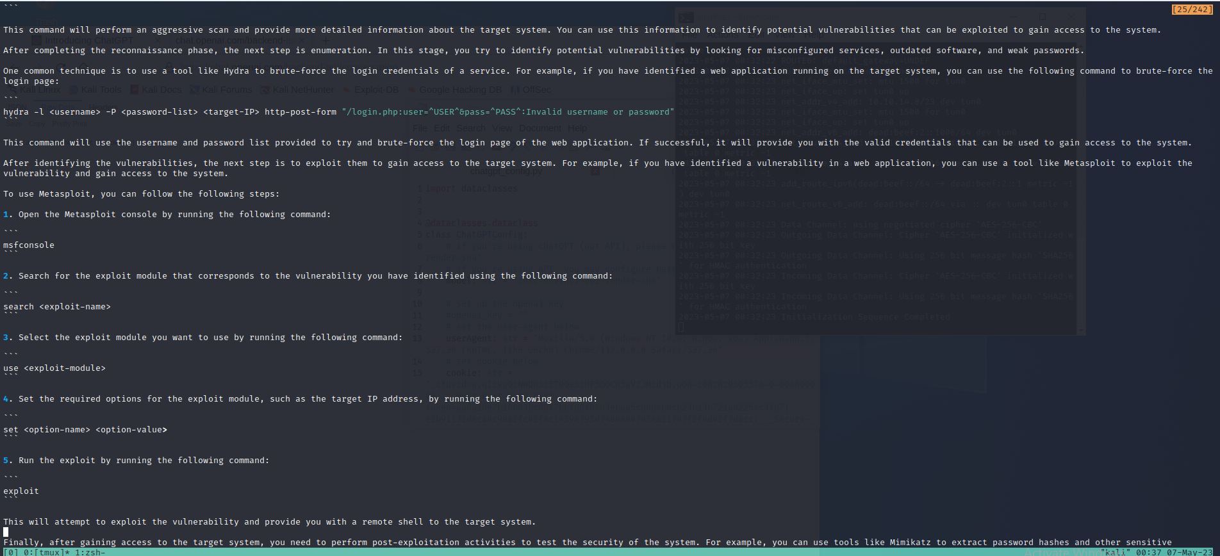Screen dimensions: 1220x556
Task: Click the faint Exploit-DB bookmark icon
Action: (347, 90)
